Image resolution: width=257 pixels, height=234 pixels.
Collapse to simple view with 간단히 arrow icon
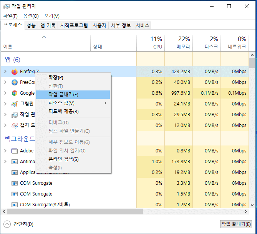[7, 224]
